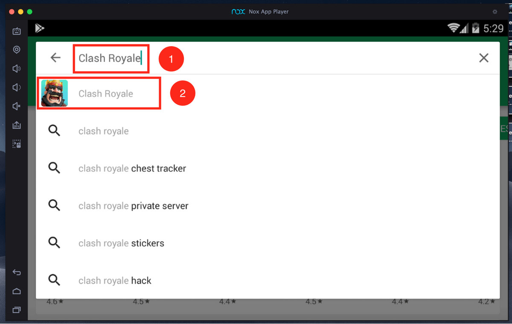The image size is (512, 324).
Task: Click magnifier icon beside chest tracker suggestion
Action: (x=54, y=168)
